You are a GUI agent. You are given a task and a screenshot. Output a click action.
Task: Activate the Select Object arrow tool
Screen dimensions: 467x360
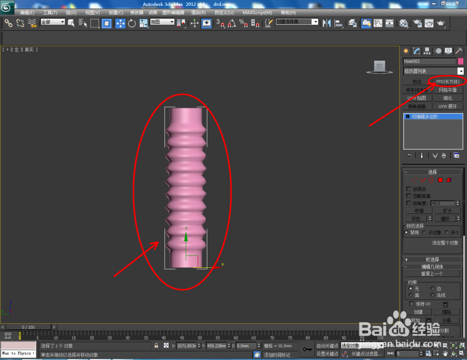pyautogui.click(x=71, y=23)
